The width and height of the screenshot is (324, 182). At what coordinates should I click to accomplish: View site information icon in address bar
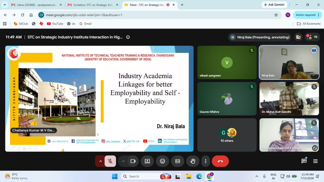(x=41, y=15)
